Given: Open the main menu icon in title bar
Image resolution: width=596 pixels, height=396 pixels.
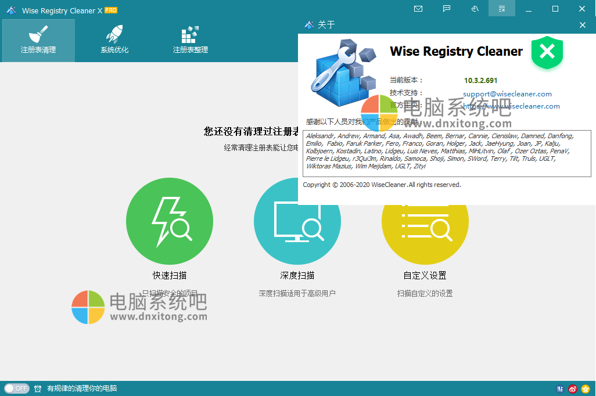Looking at the screenshot, I should [x=502, y=9].
